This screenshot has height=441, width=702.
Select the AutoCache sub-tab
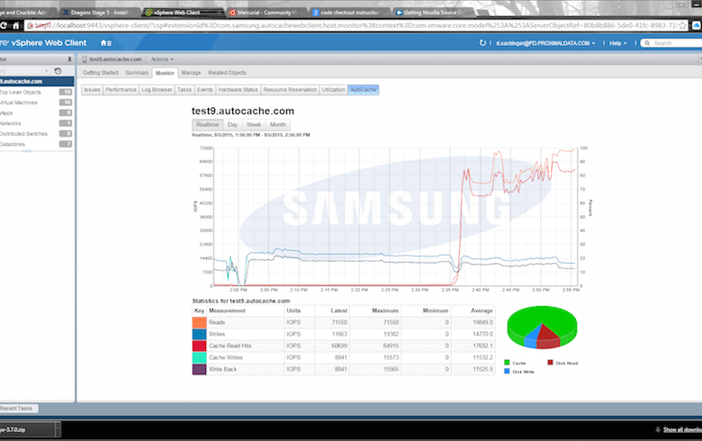pyautogui.click(x=363, y=89)
